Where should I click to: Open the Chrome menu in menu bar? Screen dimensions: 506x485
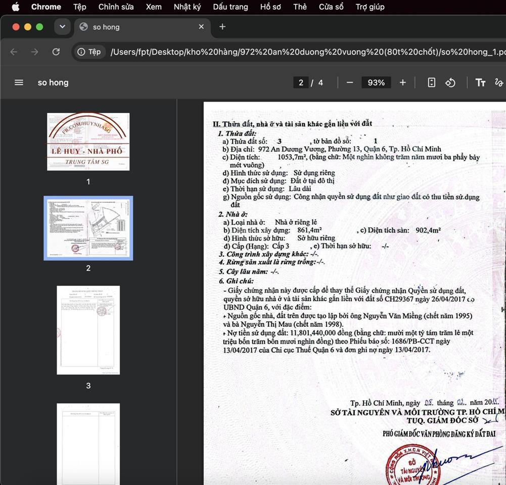point(46,7)
